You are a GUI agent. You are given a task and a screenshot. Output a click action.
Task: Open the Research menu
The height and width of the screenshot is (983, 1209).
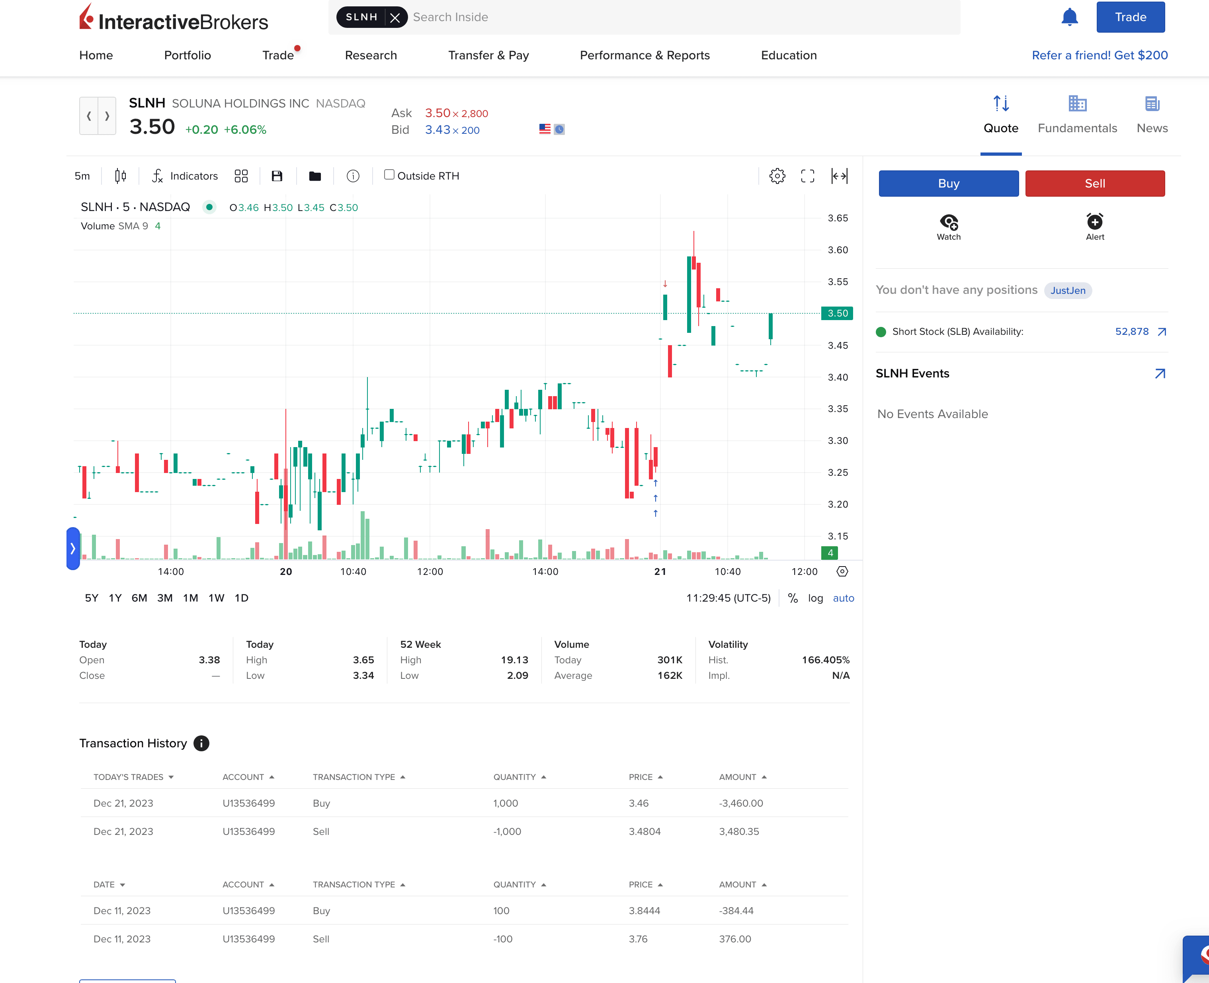click(371, 55)
